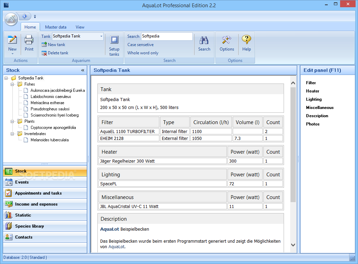Switch to the View ribbon tab
This screenshot has height=264, width=358.
coord(80,27)
